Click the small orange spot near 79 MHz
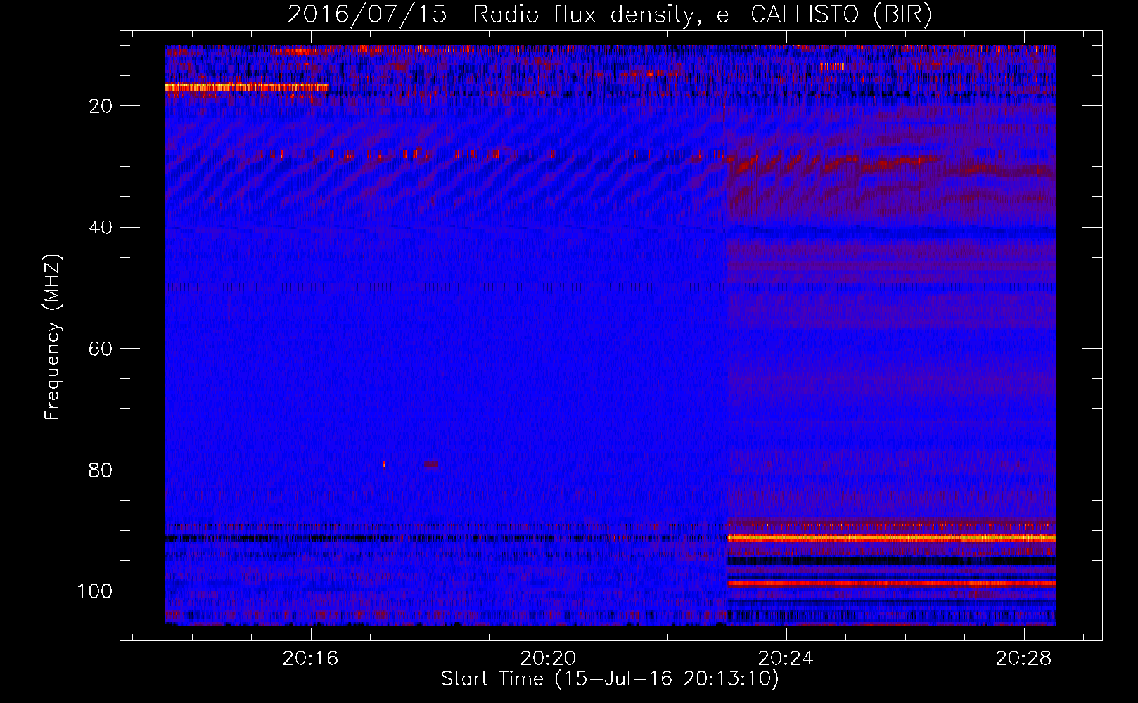The width and height of the screenshot is (1138, 703). coord(383,465)
